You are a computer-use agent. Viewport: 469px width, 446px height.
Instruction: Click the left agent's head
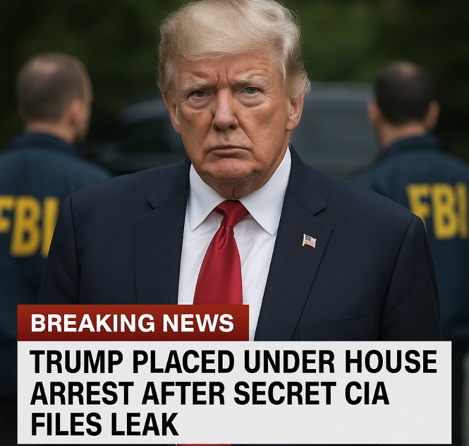point(54,96)
